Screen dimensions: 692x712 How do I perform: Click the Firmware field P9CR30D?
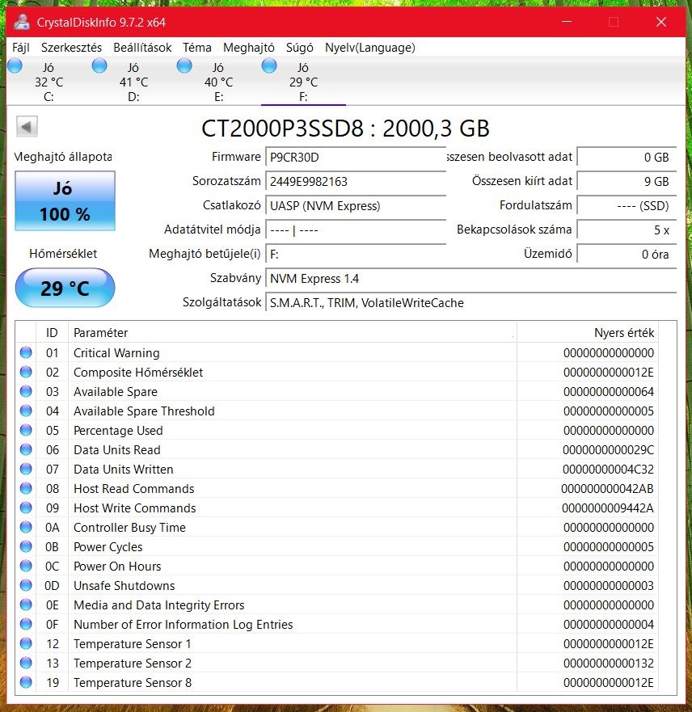point(356,157)
